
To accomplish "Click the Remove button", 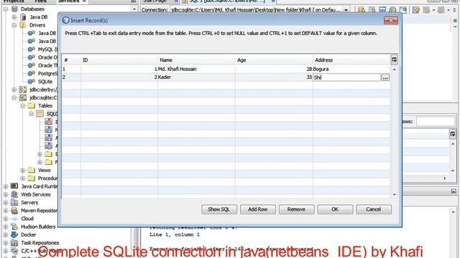I will tap(296, 209).
